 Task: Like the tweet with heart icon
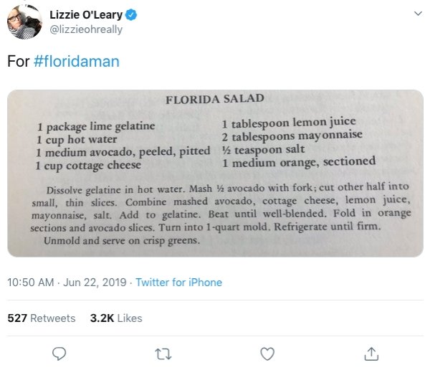point(267,354)
